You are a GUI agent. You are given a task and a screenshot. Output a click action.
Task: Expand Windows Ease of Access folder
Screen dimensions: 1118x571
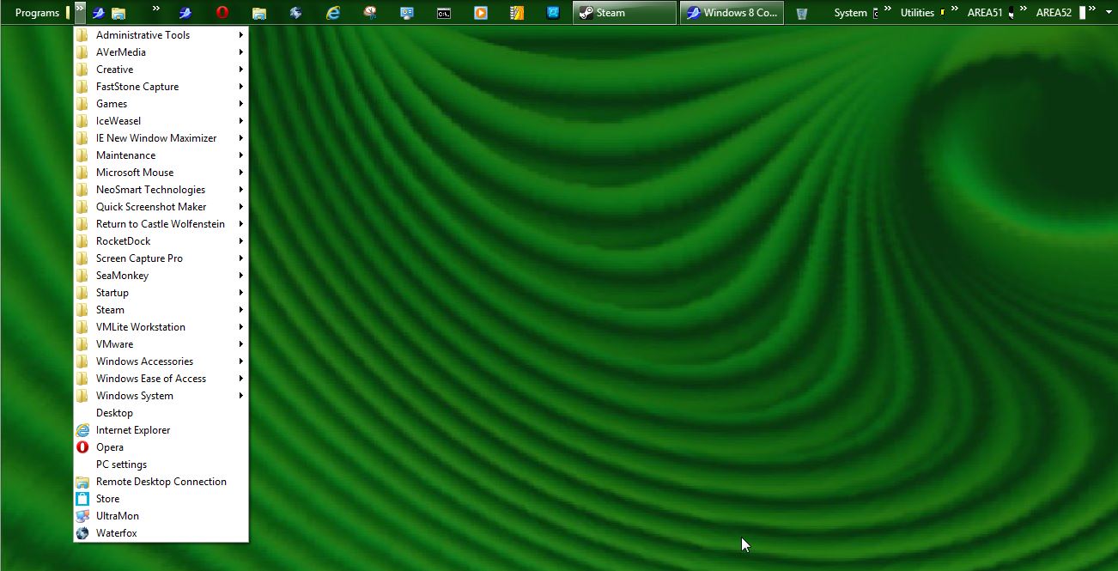(x=161, y=379)
